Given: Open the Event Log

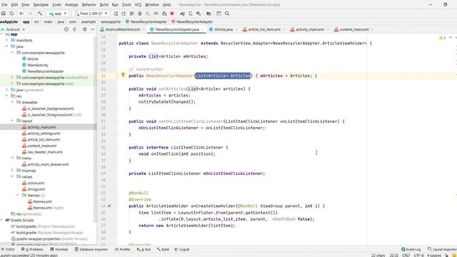Looking at the screenshot, I should tap(411, 249).
